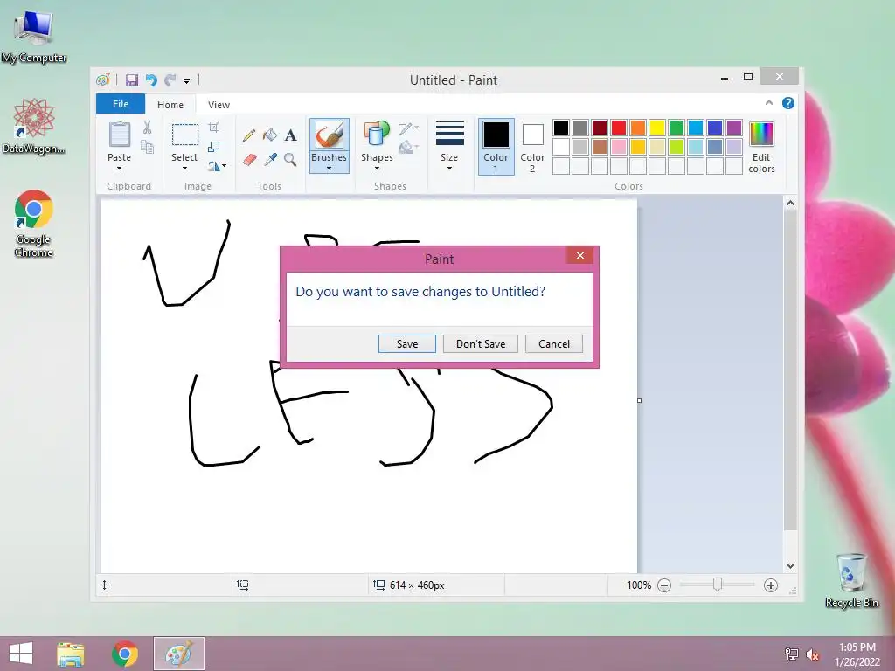Click the Crop icon in Image group
The image size is (895, 671).
pos(213,128)
